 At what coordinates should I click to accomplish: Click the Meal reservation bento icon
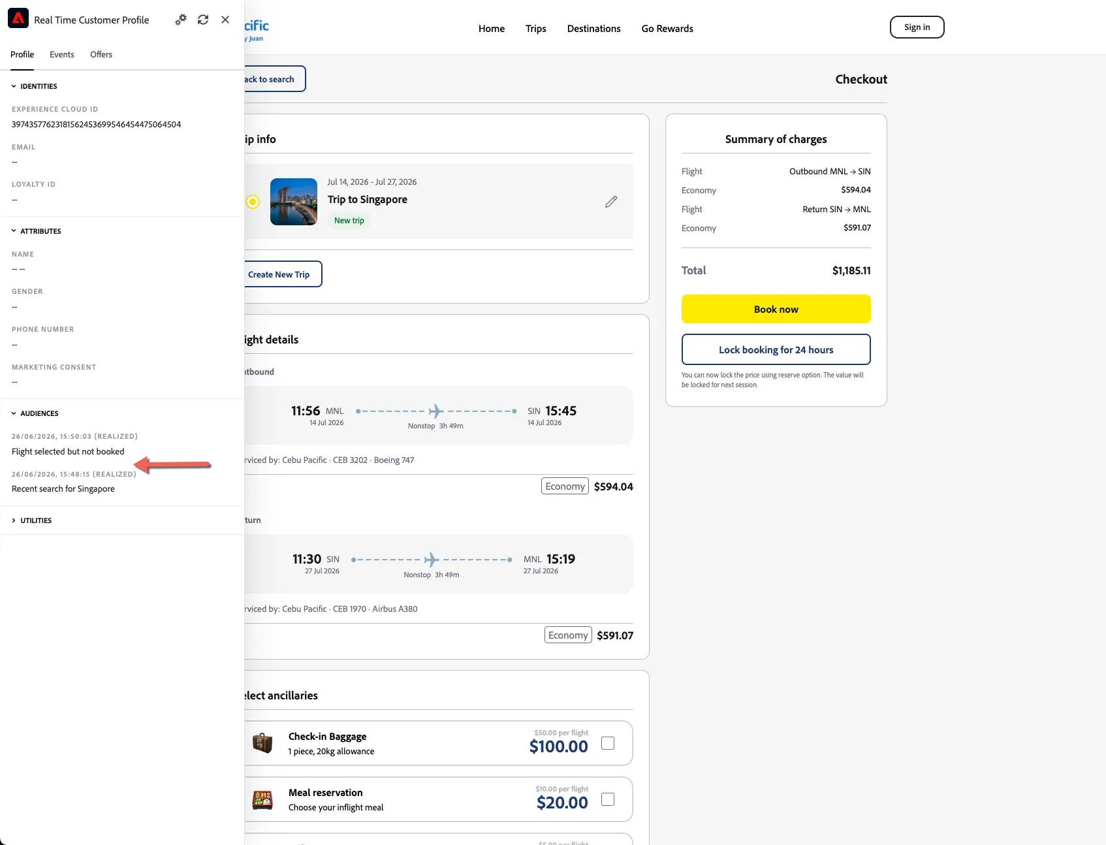point(262,799)
